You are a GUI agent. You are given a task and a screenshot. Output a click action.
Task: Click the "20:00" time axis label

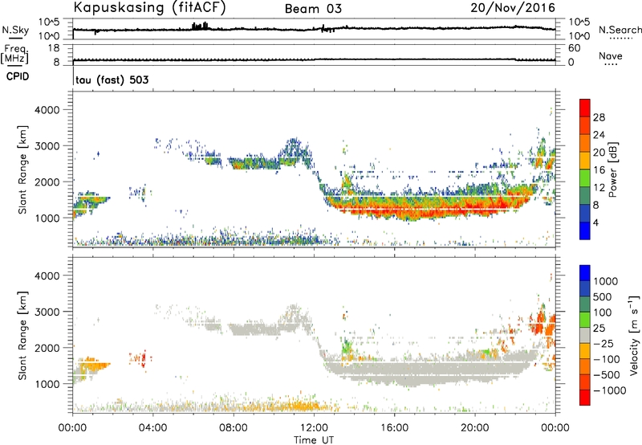coord(475,428)
